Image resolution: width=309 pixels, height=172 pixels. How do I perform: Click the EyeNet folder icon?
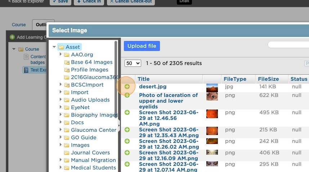(67, 107)
